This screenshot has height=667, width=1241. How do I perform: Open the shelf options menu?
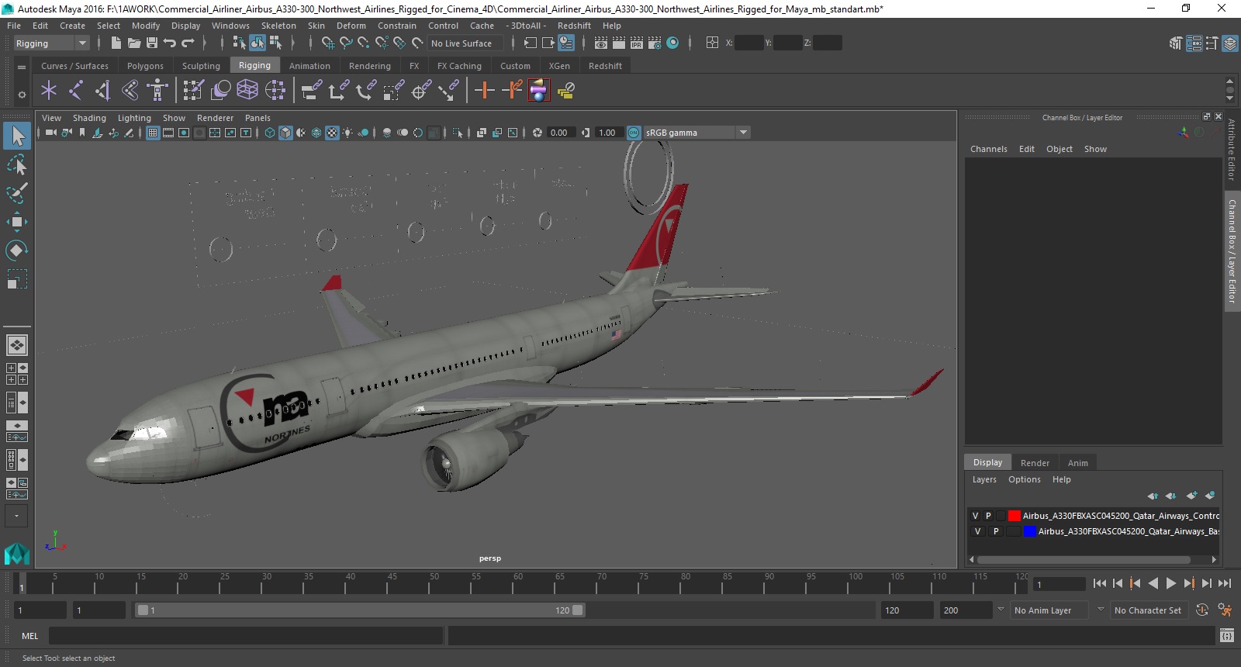click(x=22, y=95)
